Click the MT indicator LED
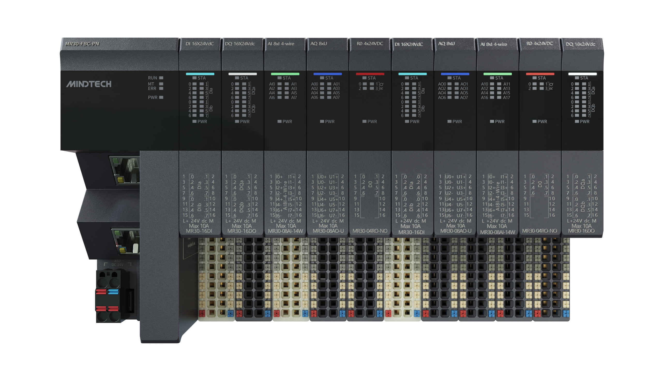This screenshot has width=662, height=372. (x=161, y=84)
